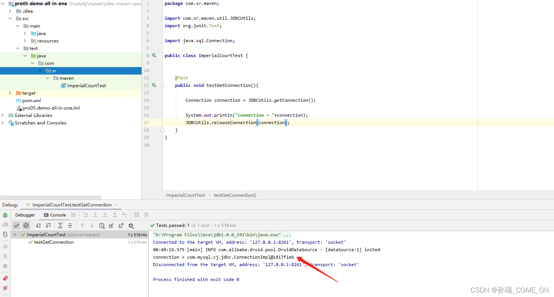The image size is (554, 297).
Task: Expand the resources folder
Action: pos(25,41)
